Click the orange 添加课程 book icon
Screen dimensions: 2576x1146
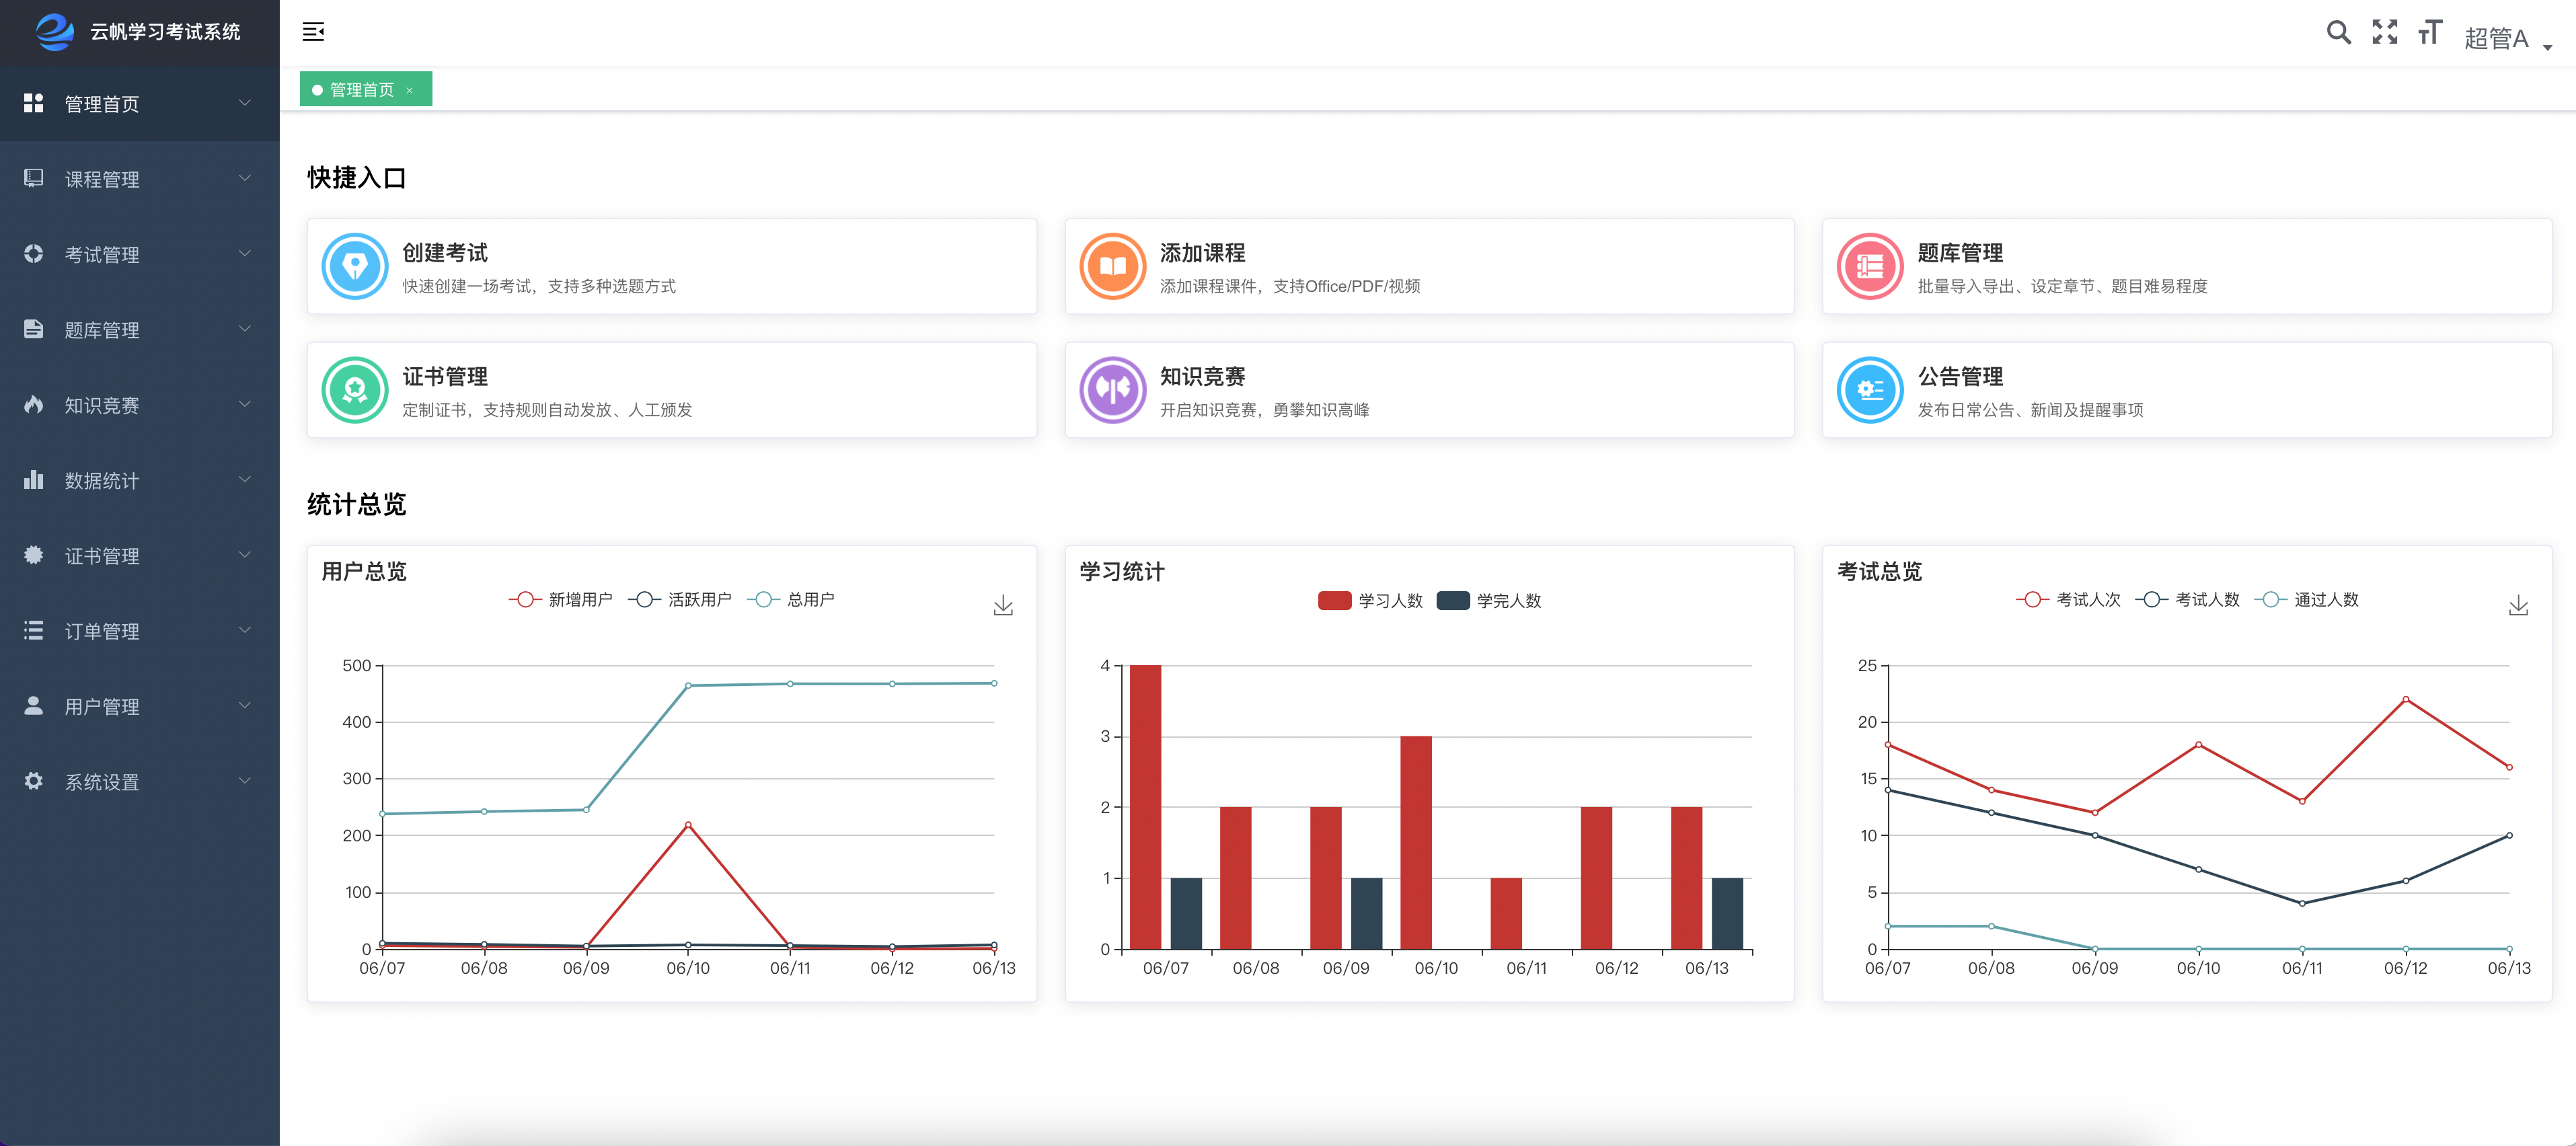click(1112, 266)
